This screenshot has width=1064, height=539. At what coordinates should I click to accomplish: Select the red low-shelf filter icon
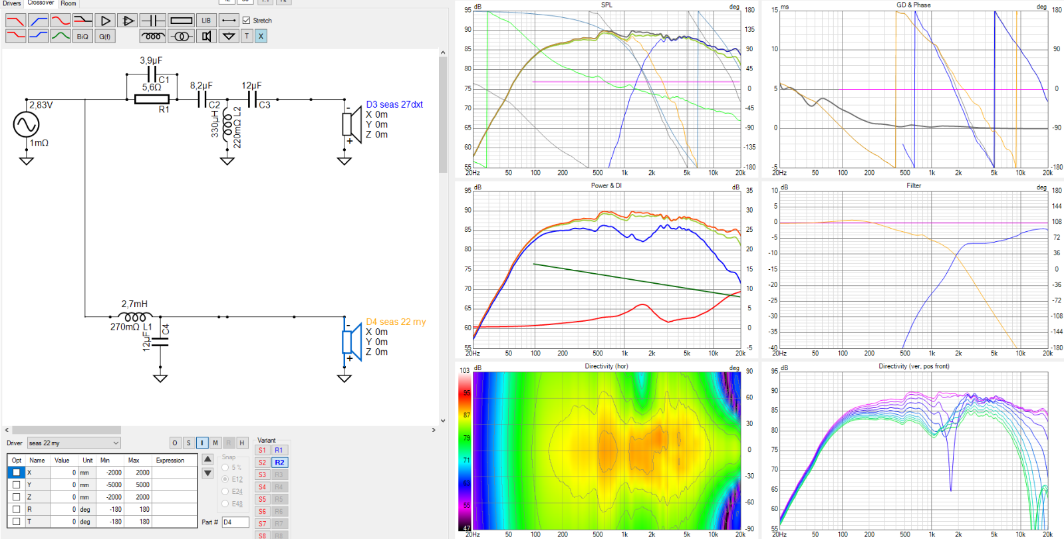tap(15, 36)
